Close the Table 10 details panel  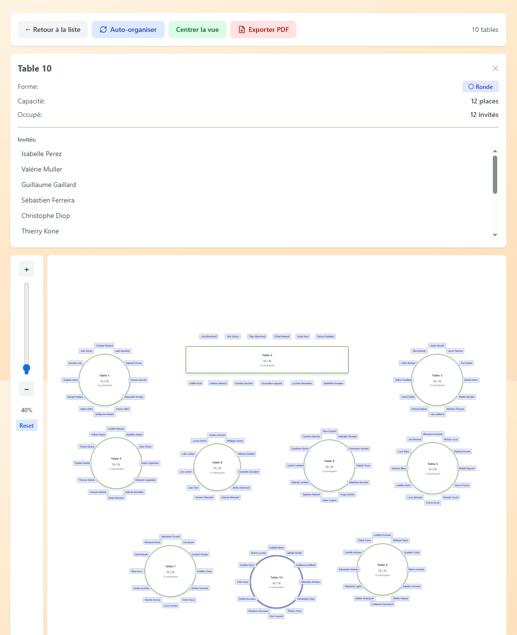coord(495,69)
